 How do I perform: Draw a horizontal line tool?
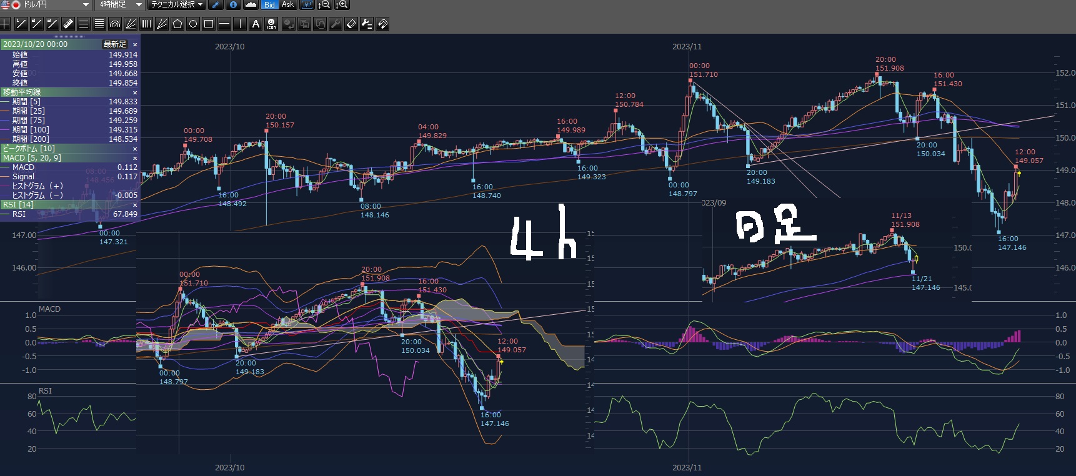pos(224,24)
